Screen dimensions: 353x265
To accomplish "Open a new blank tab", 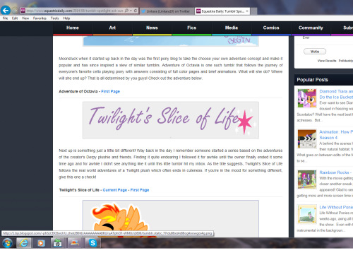I will pyautogui.click(x=253, y=11).
